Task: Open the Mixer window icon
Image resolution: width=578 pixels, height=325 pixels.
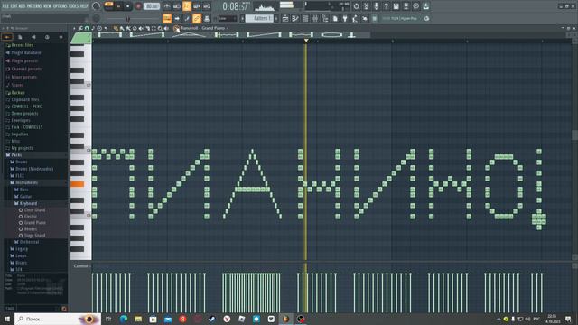Action: 315,18
